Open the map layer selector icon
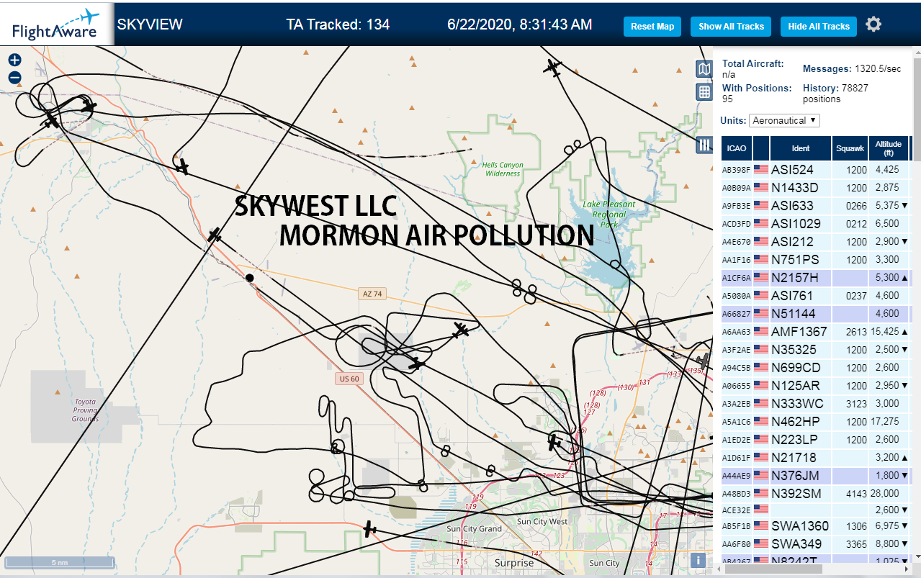Viewport: 921px width, 578px height. [x=704, y=69]
